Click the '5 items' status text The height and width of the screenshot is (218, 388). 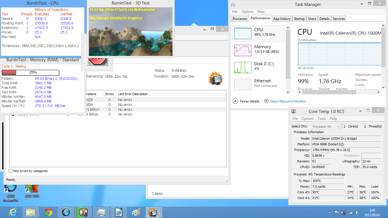(157, 194)
